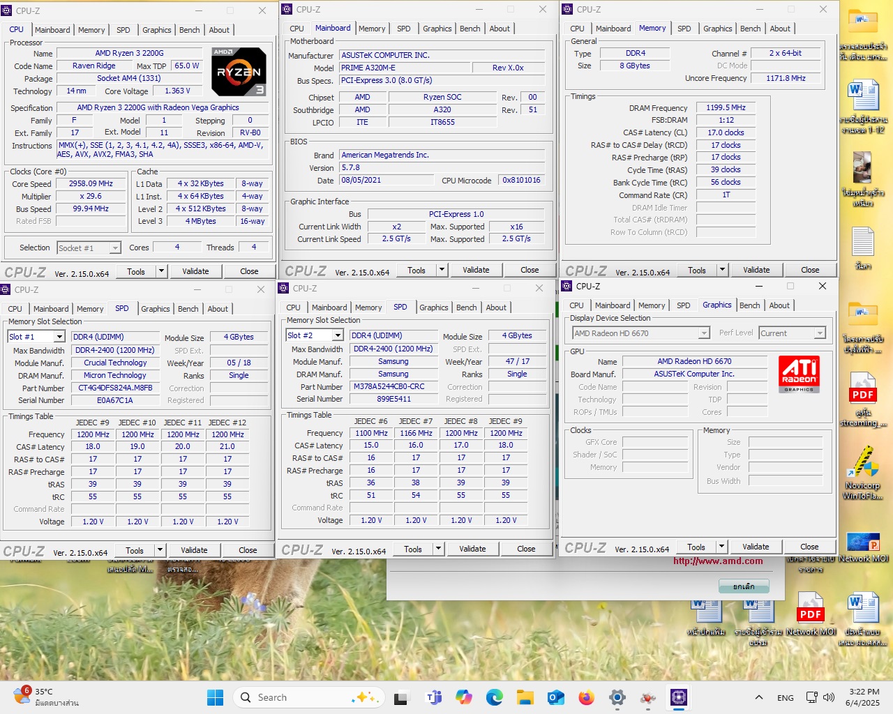Click the DRAM Frequency 1199.5 MHz value

726,107
